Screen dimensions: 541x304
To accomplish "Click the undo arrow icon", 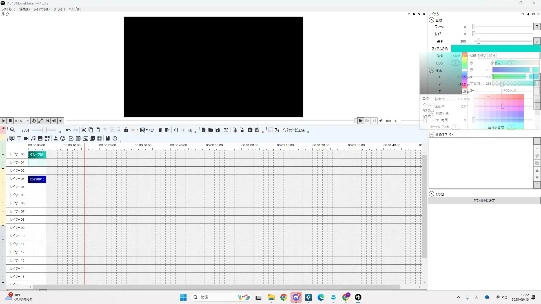I will [68, 130].
